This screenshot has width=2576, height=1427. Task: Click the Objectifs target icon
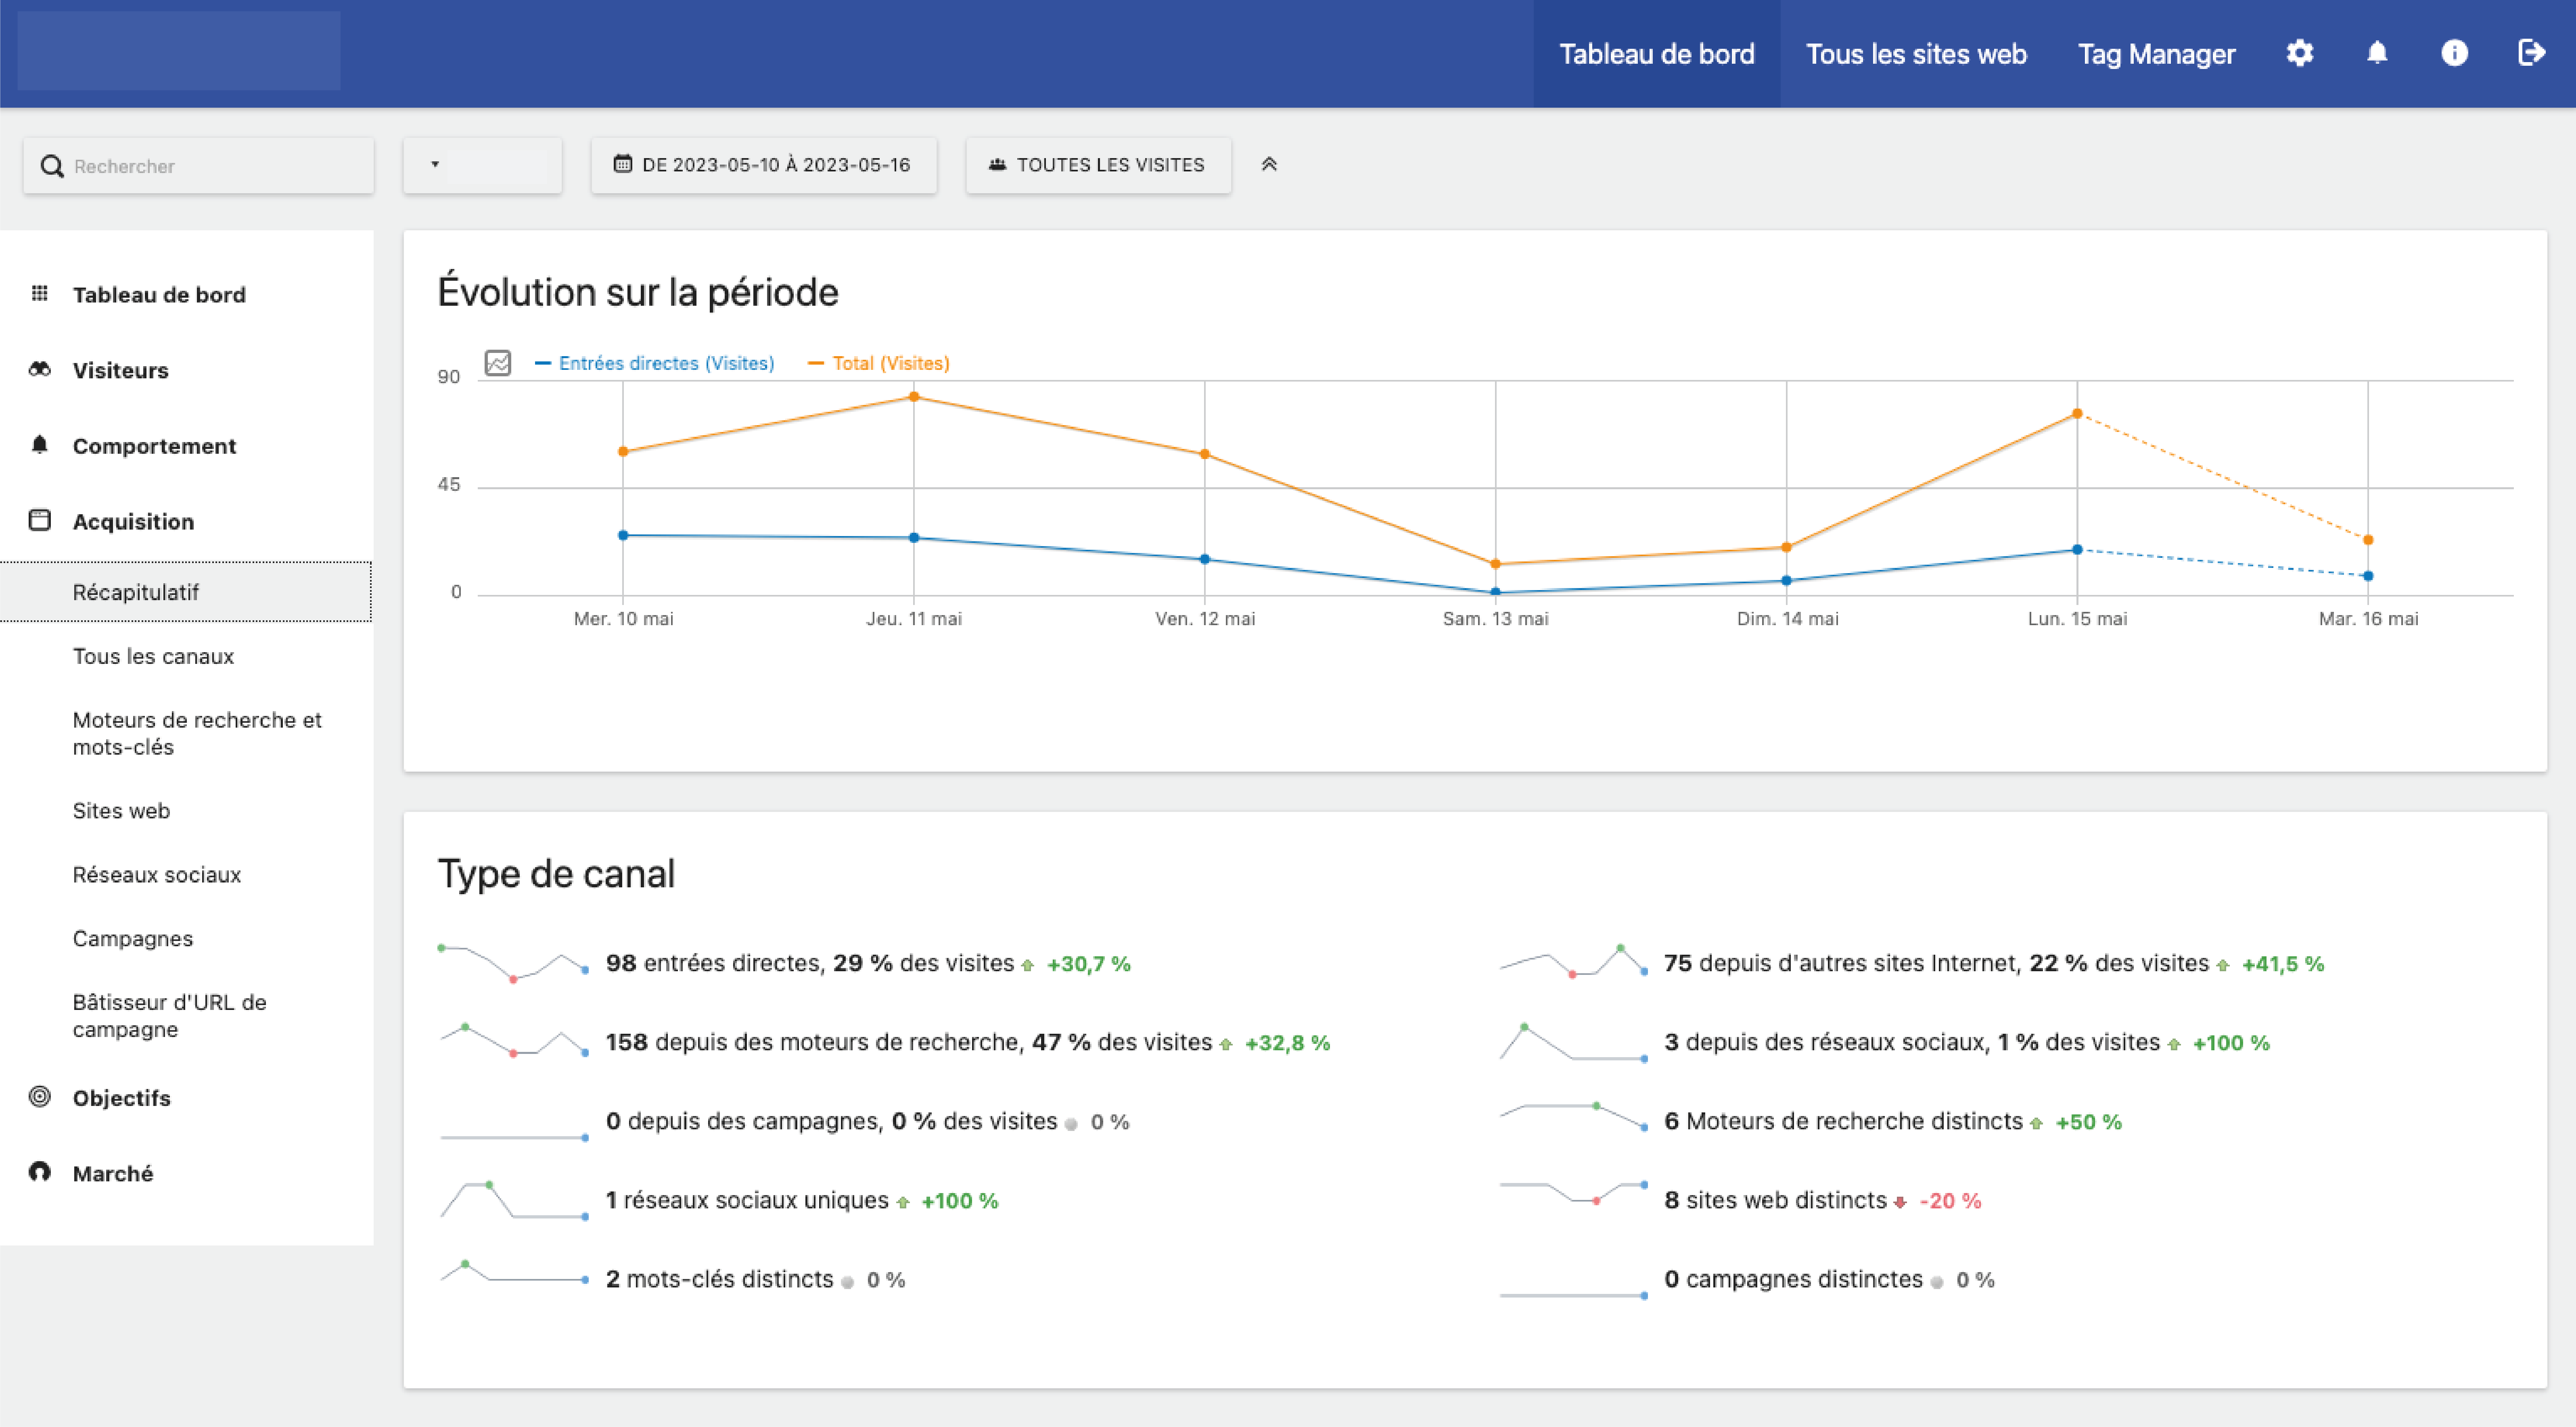click(40, 1096)
